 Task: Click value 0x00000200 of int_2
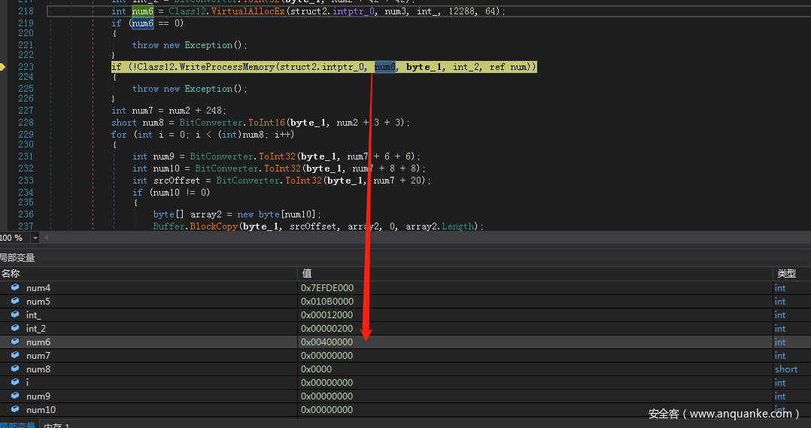[327, 328]
